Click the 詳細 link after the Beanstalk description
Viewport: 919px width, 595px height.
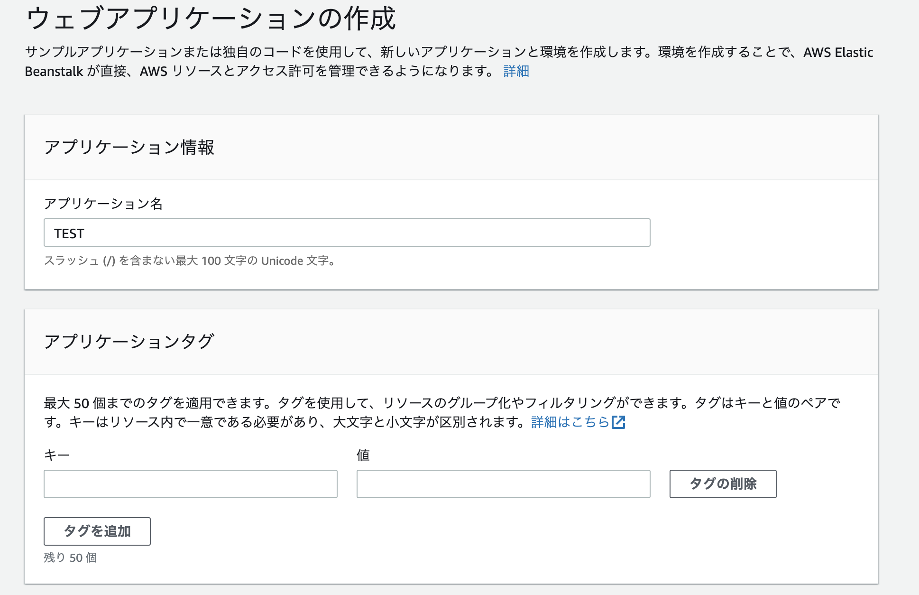[515, 71]
